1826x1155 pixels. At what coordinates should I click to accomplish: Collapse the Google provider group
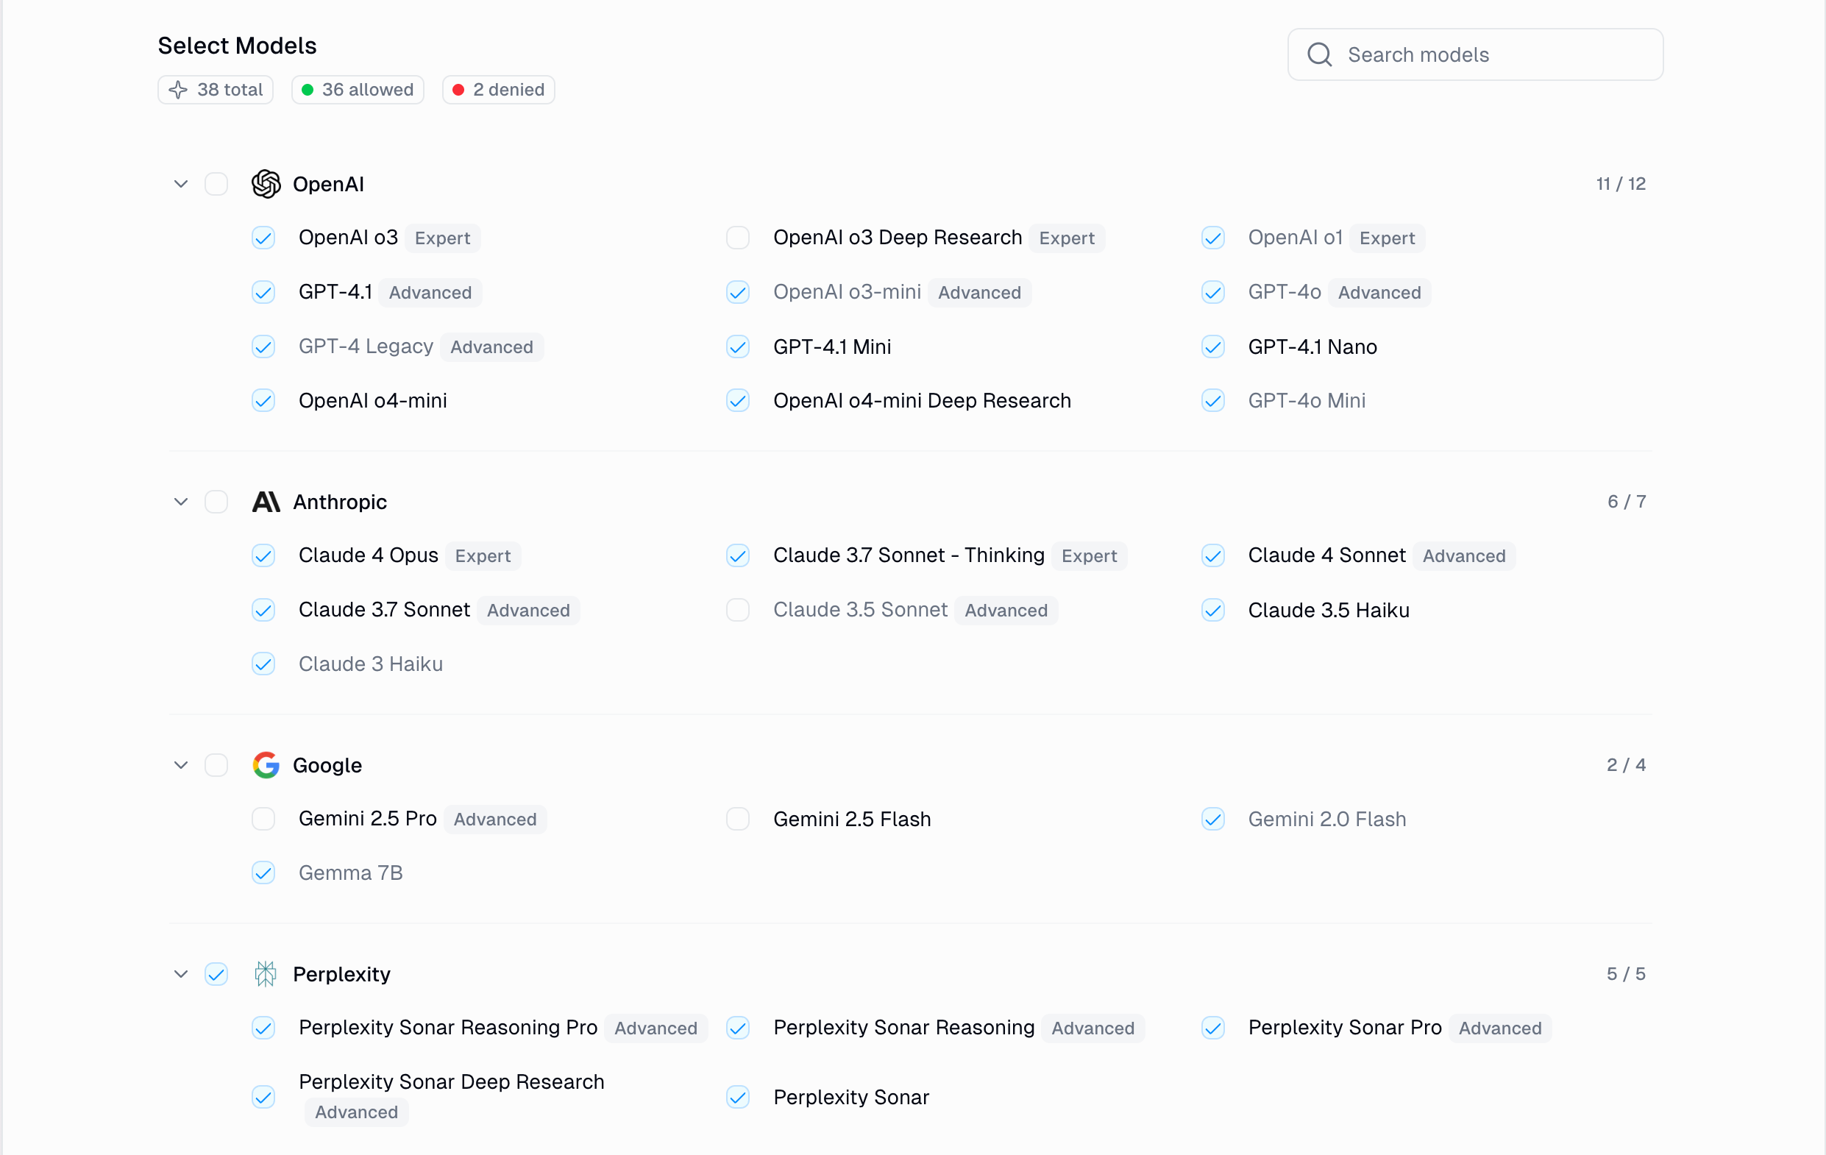[x=180, y=765]
